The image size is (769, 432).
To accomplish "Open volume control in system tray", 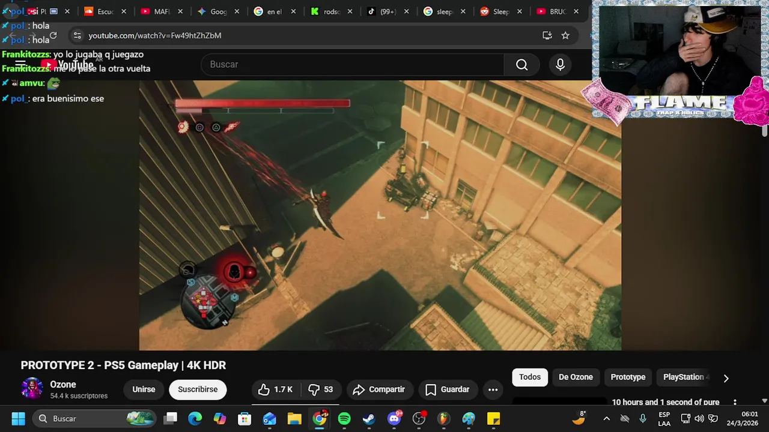I will click(x=699, y=418).
